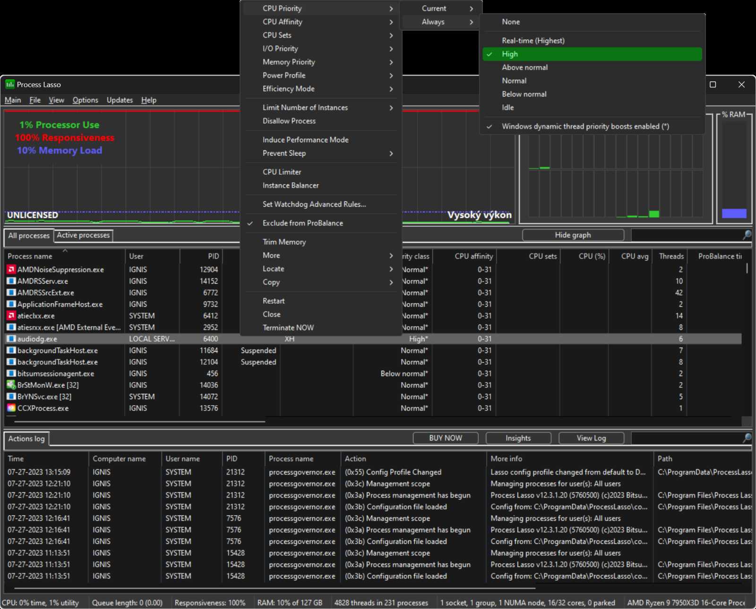
Task: Click the AMDRSSrcExt.exe process icon
Action: (x=11, y=293)
